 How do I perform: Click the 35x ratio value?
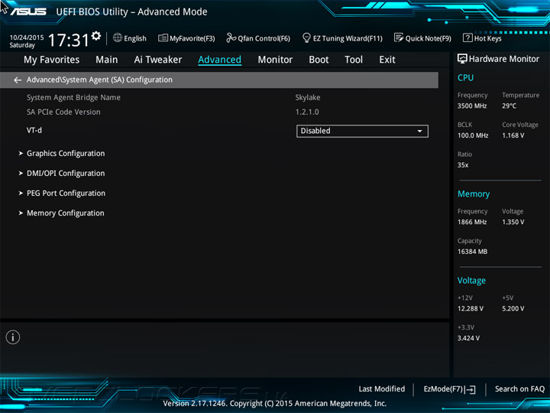(x=463, y=165)
